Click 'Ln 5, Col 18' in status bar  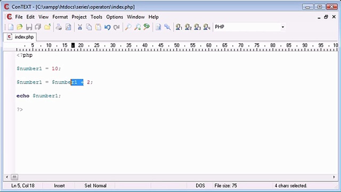tap(23, 186)
